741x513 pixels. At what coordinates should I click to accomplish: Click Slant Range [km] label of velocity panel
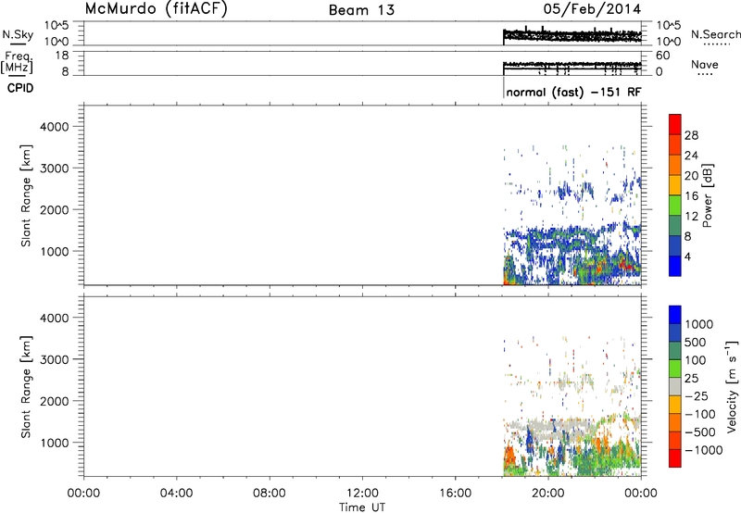26,387
